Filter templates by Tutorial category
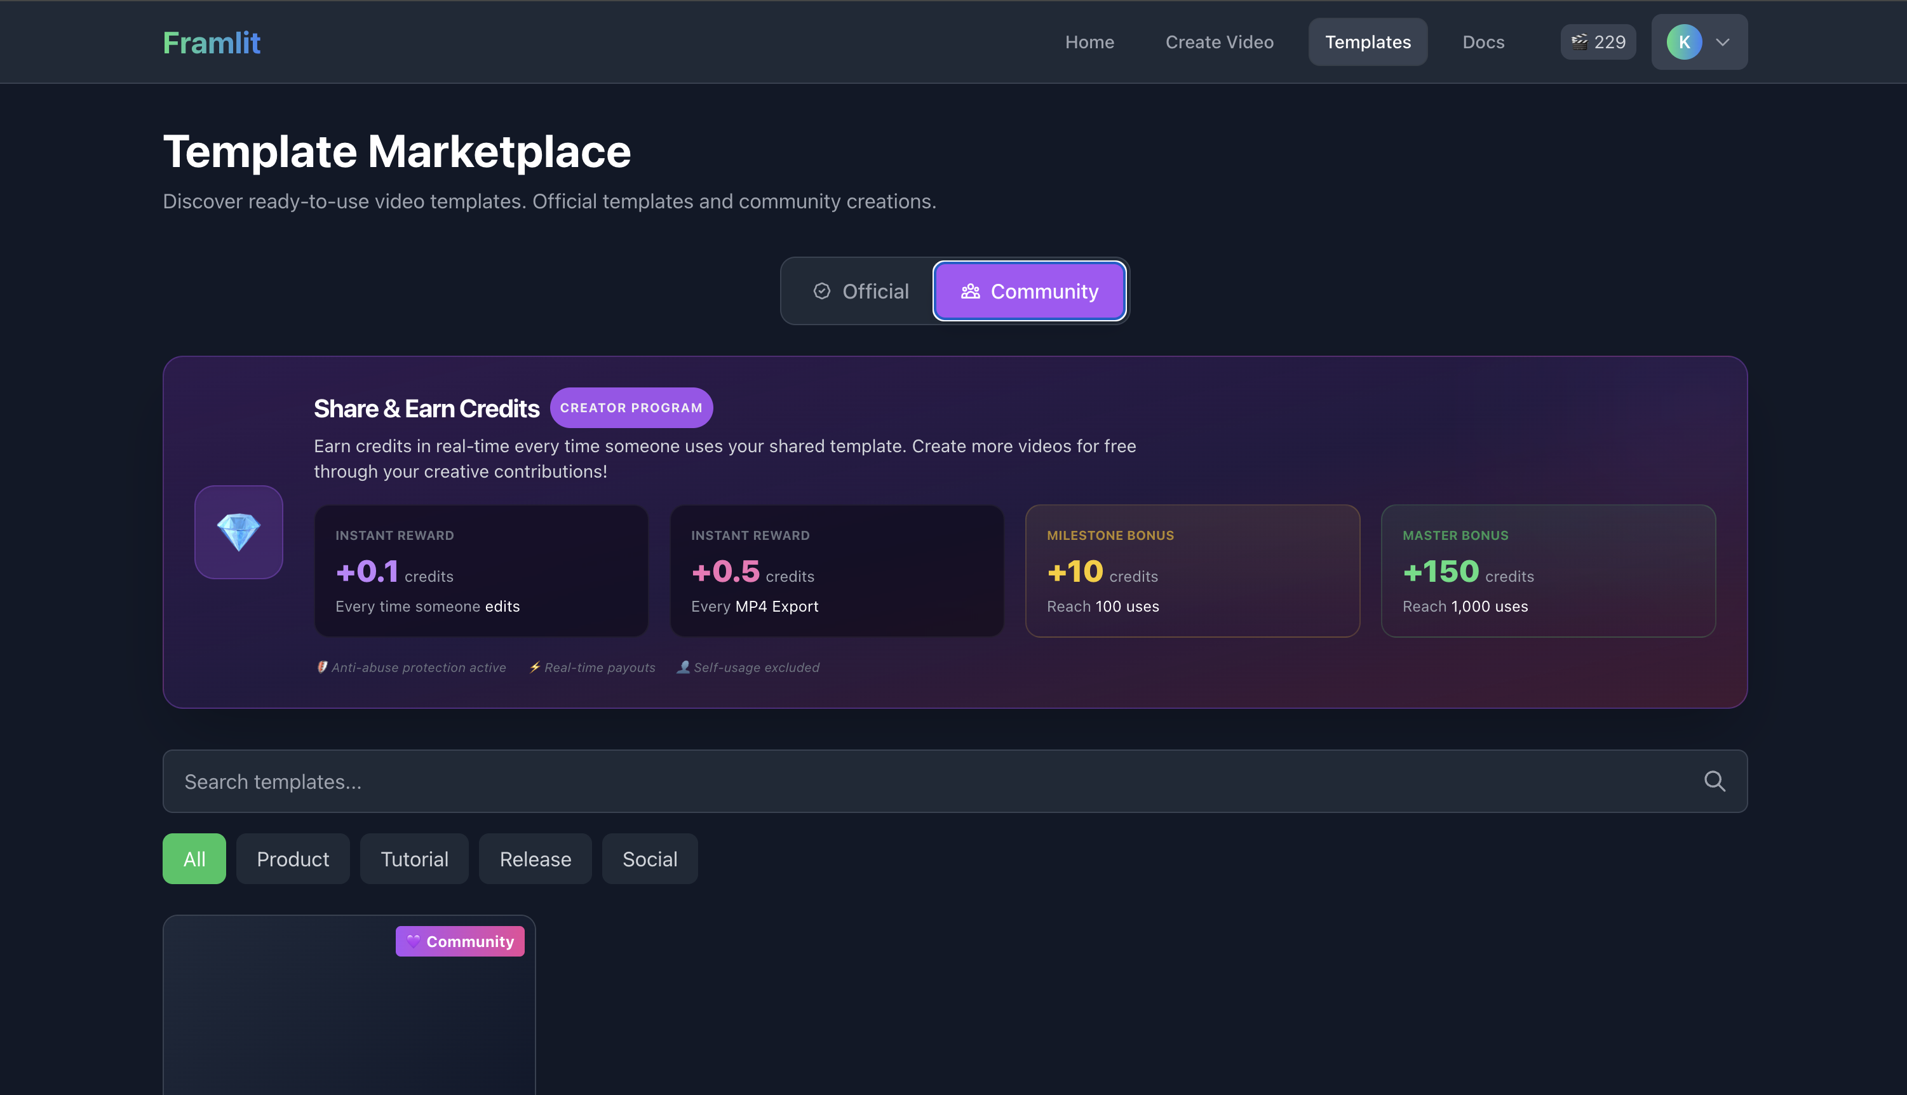 pos(414,859)
